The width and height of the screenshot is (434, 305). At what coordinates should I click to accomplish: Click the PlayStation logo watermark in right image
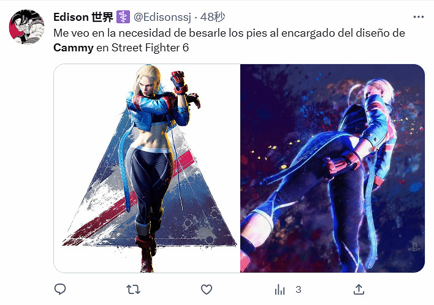point(414,246)
